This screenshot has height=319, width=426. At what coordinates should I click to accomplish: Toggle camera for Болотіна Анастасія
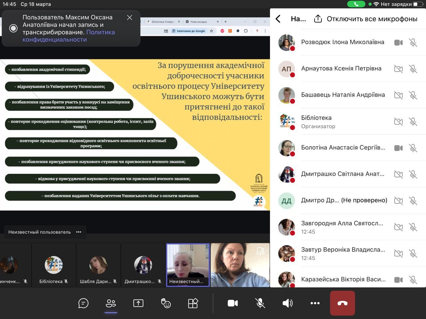398,148
